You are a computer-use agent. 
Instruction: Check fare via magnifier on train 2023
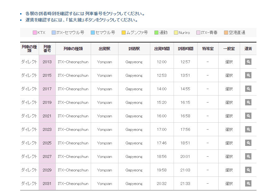[x=248, y=129]
